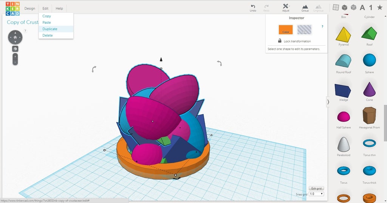
Task: Open the Edit menu
Action: click(x=45, y=8)
